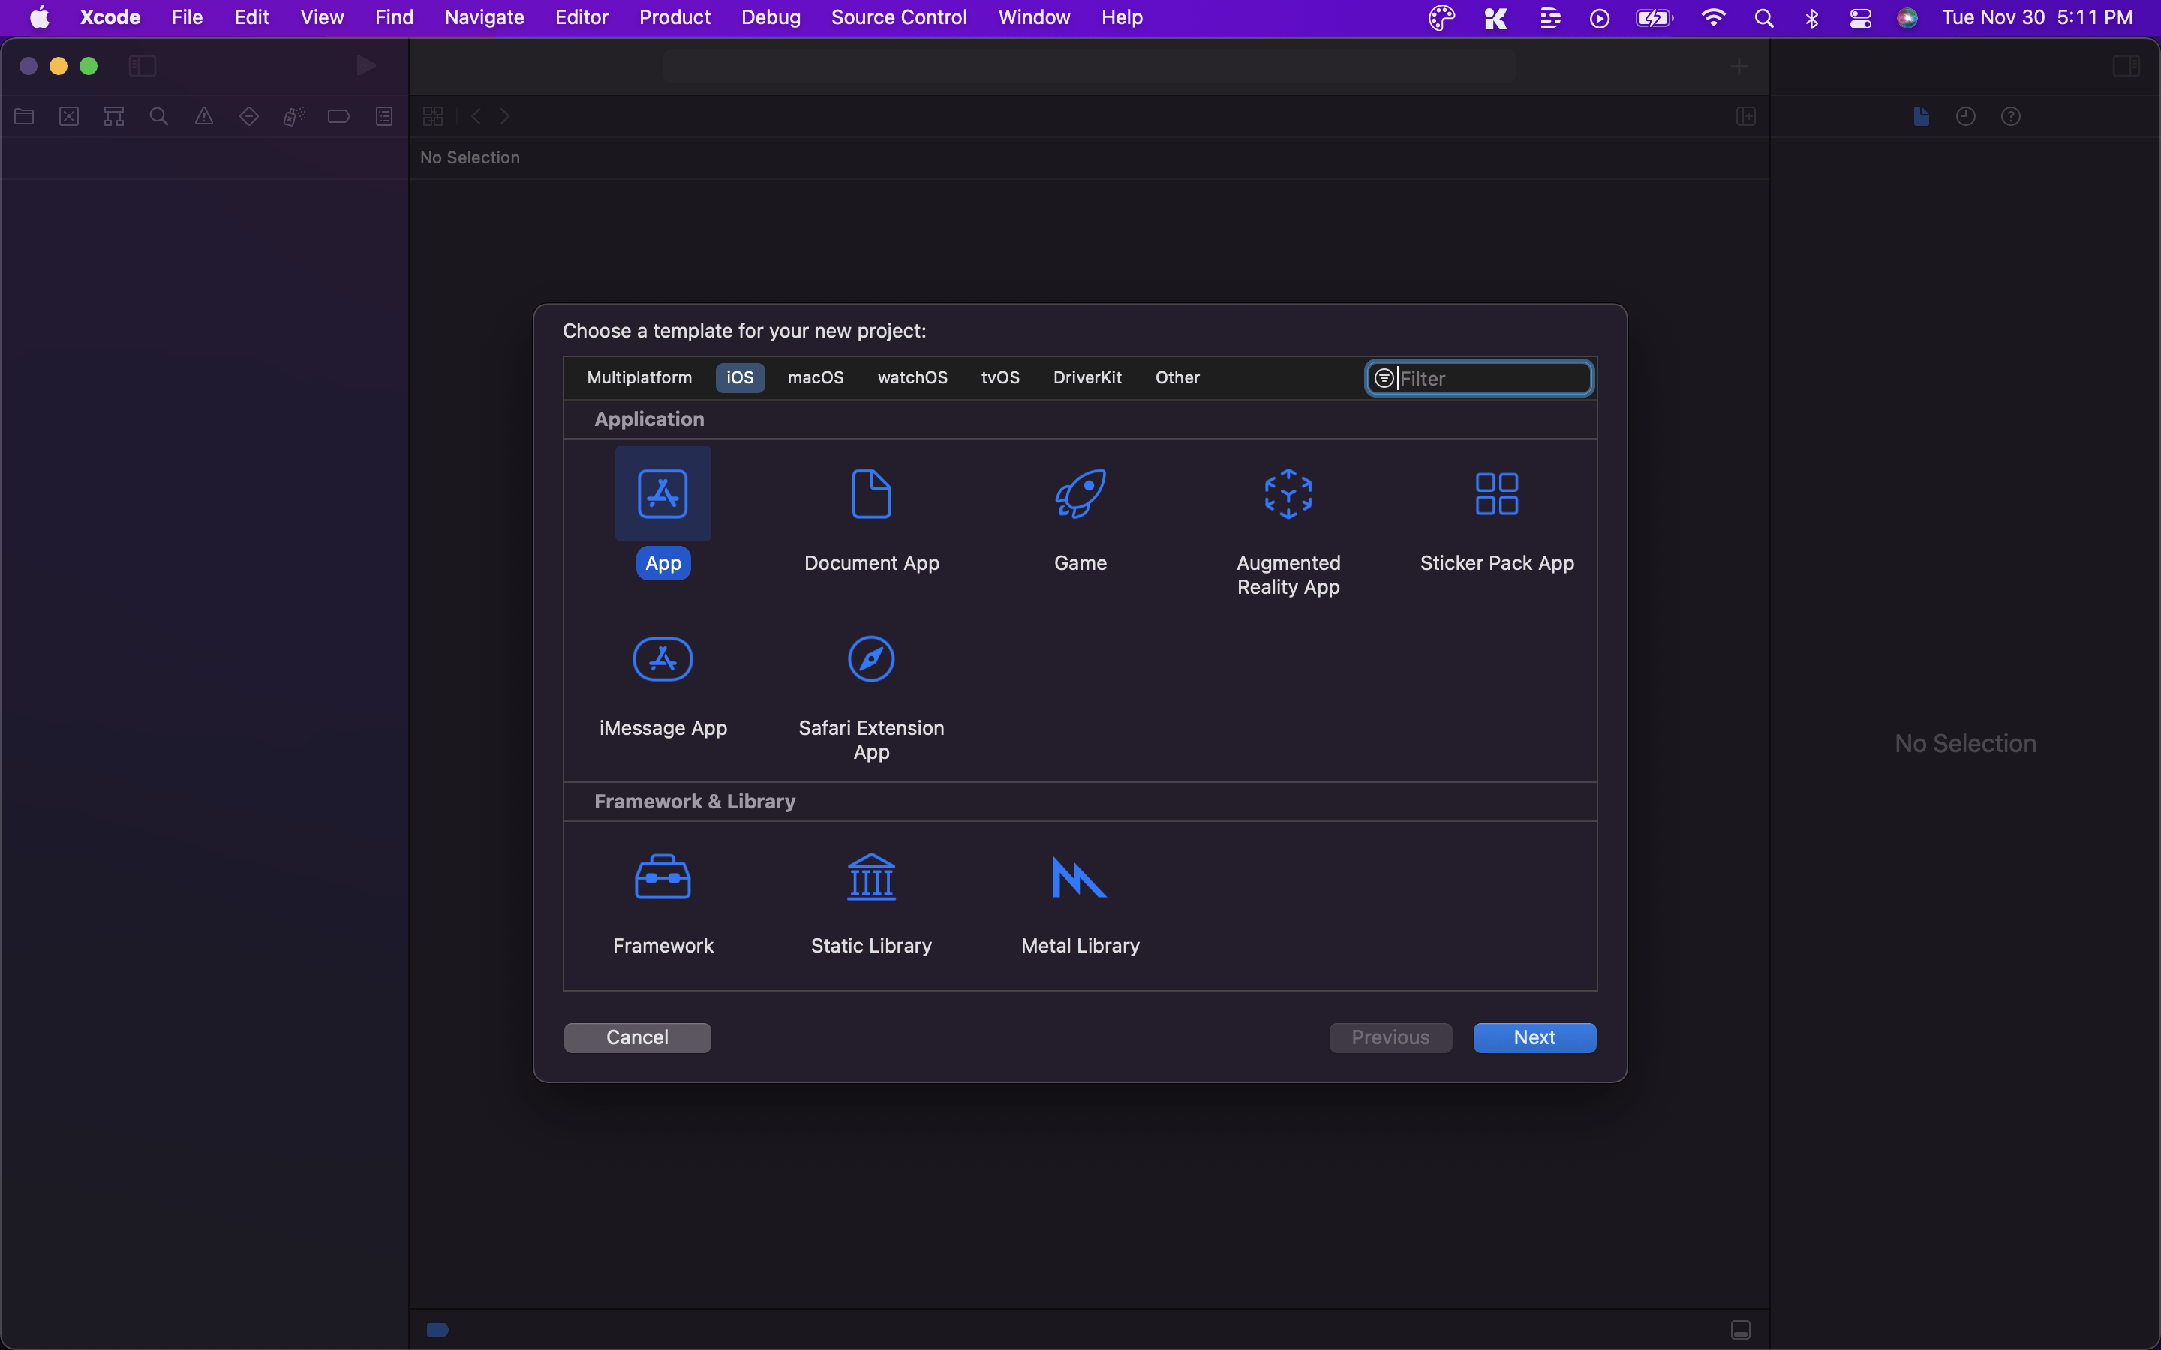The width and height of the screenshot is (2161, 1350).
Task: Select the iMessage App template
Action: coord(663,659)
